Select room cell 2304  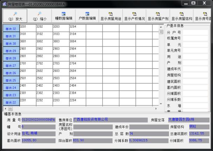[78, 94]
